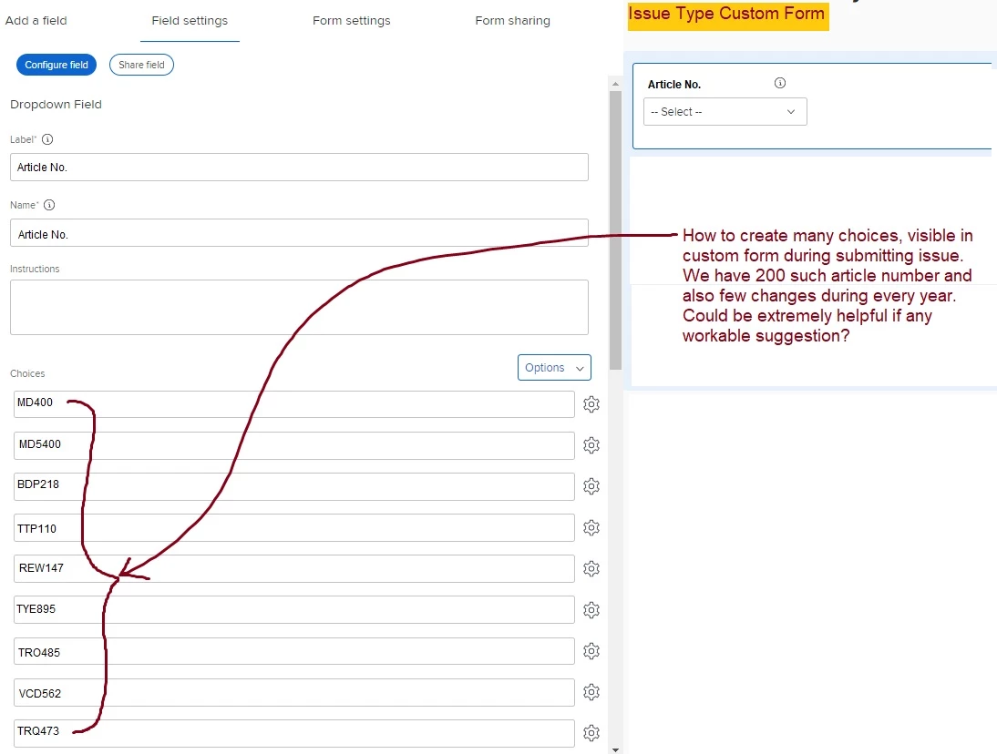Viewport: 997px width, 754px height.
Task: Open settings gear for REW147 choice
Action: click(x=591, y=568)
